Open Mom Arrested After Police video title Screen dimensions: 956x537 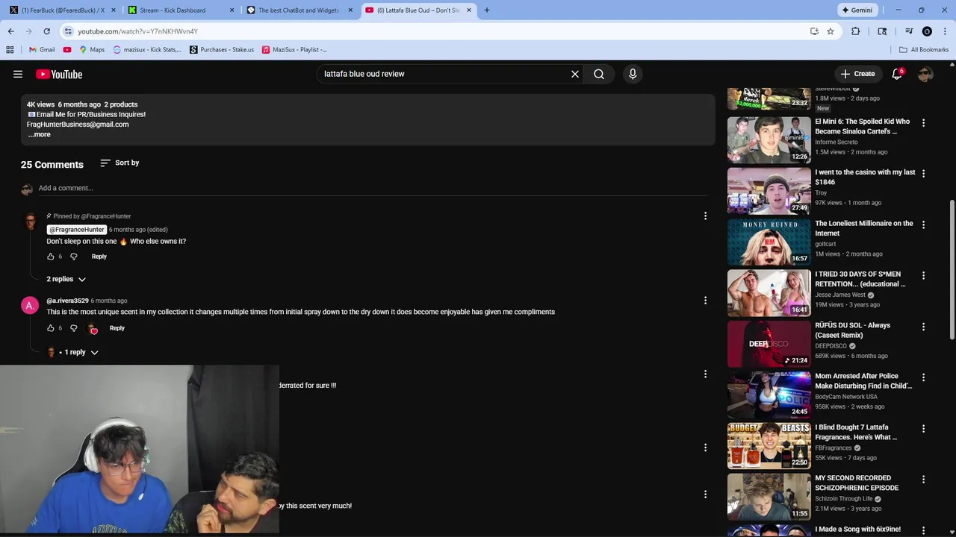tap(863, 381)
